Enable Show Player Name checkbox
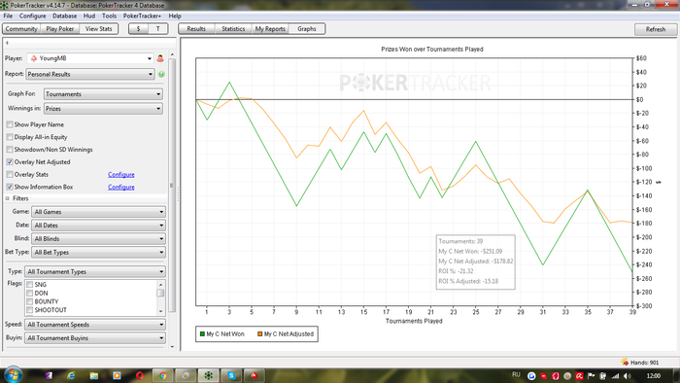The width and height of the screenshot is (680, 383). pyautogui.click(x=10, y=124)
